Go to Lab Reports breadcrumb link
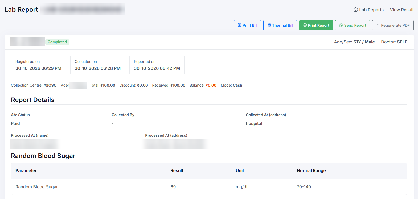The width and height of the screenshot is (418, 199). (x=371, y=10)
